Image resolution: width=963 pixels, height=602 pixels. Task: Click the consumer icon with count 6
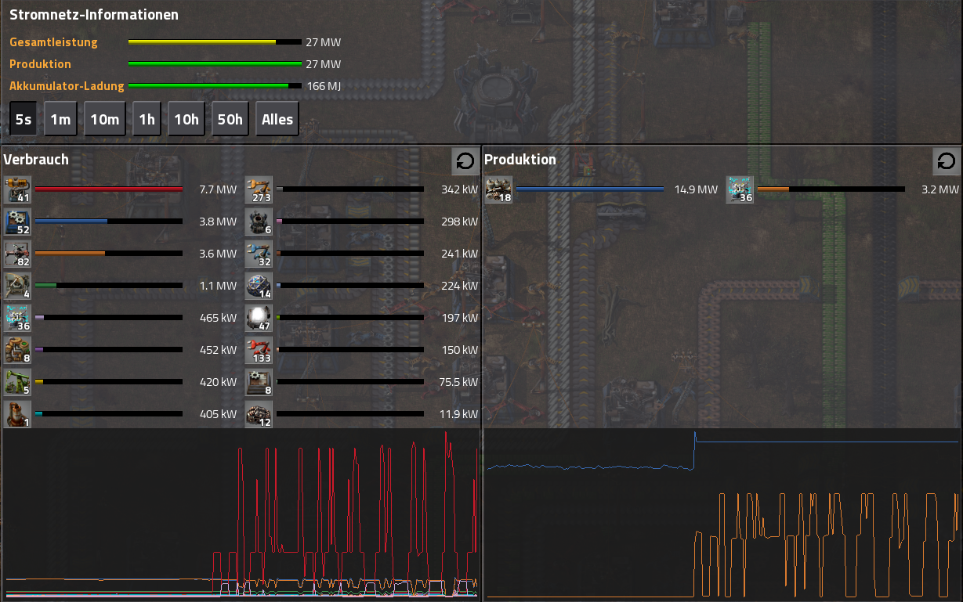259,222
